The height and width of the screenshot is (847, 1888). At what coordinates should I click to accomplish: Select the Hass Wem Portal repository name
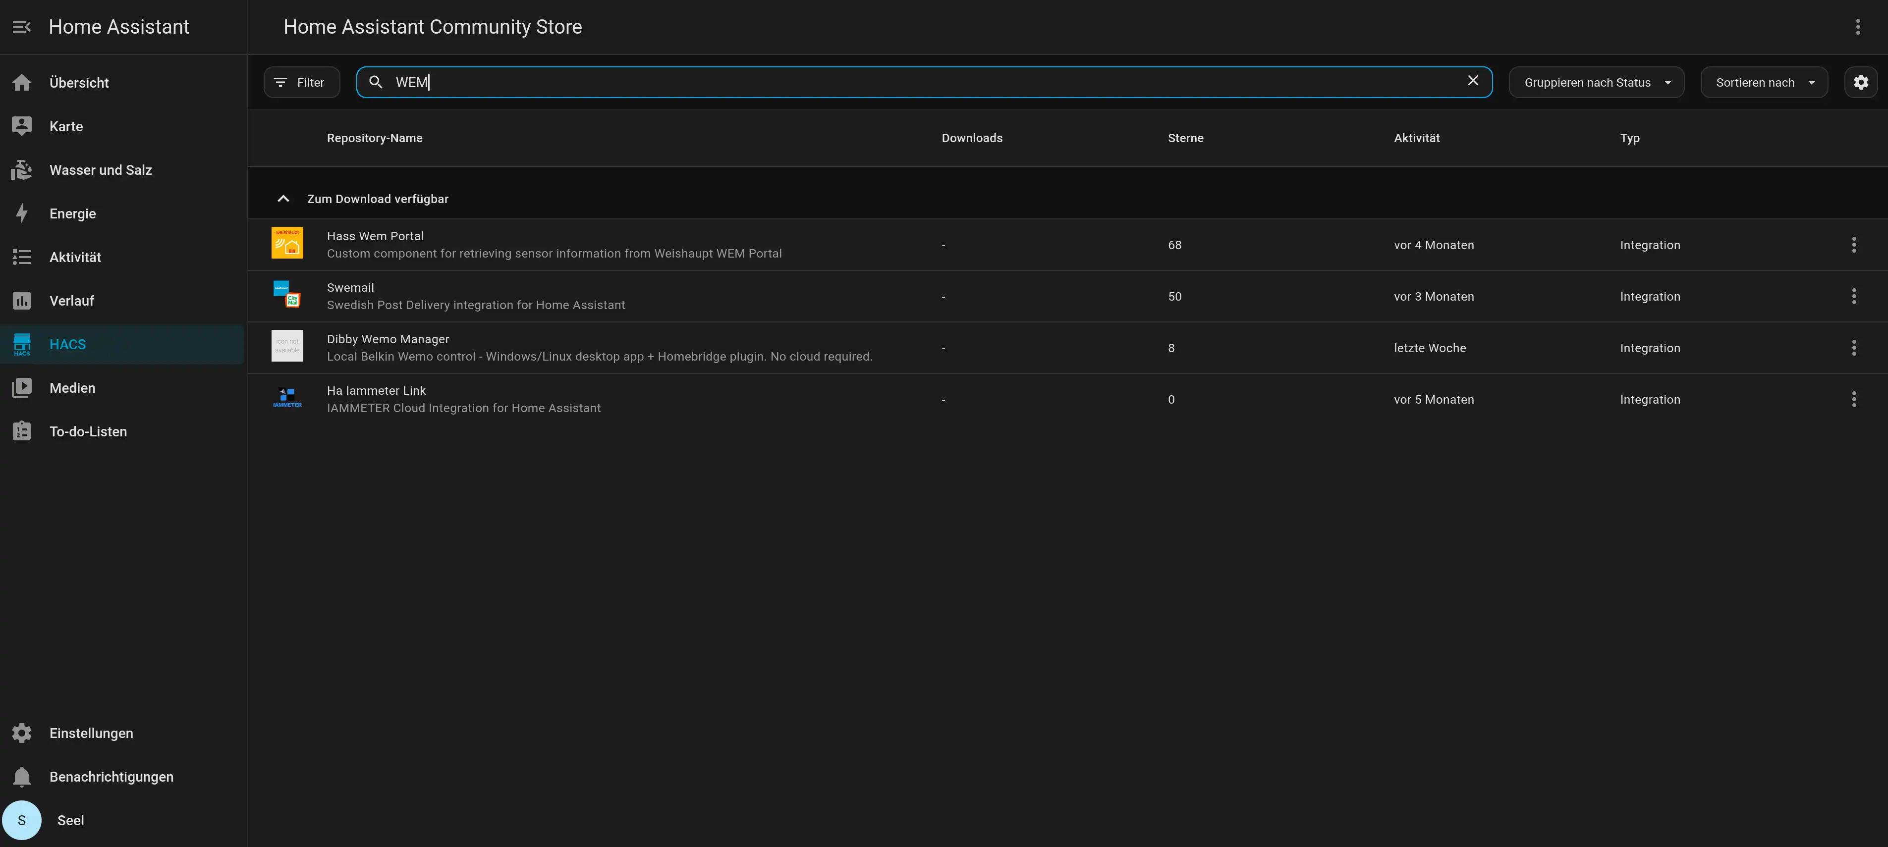tap(375, 236)
